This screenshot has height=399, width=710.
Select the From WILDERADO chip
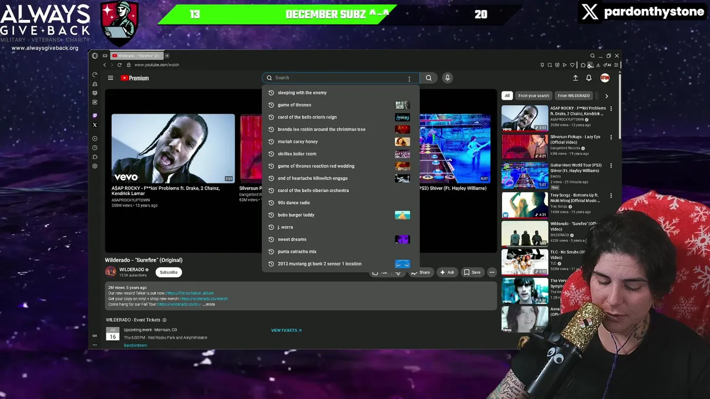[x=574, y=95]
